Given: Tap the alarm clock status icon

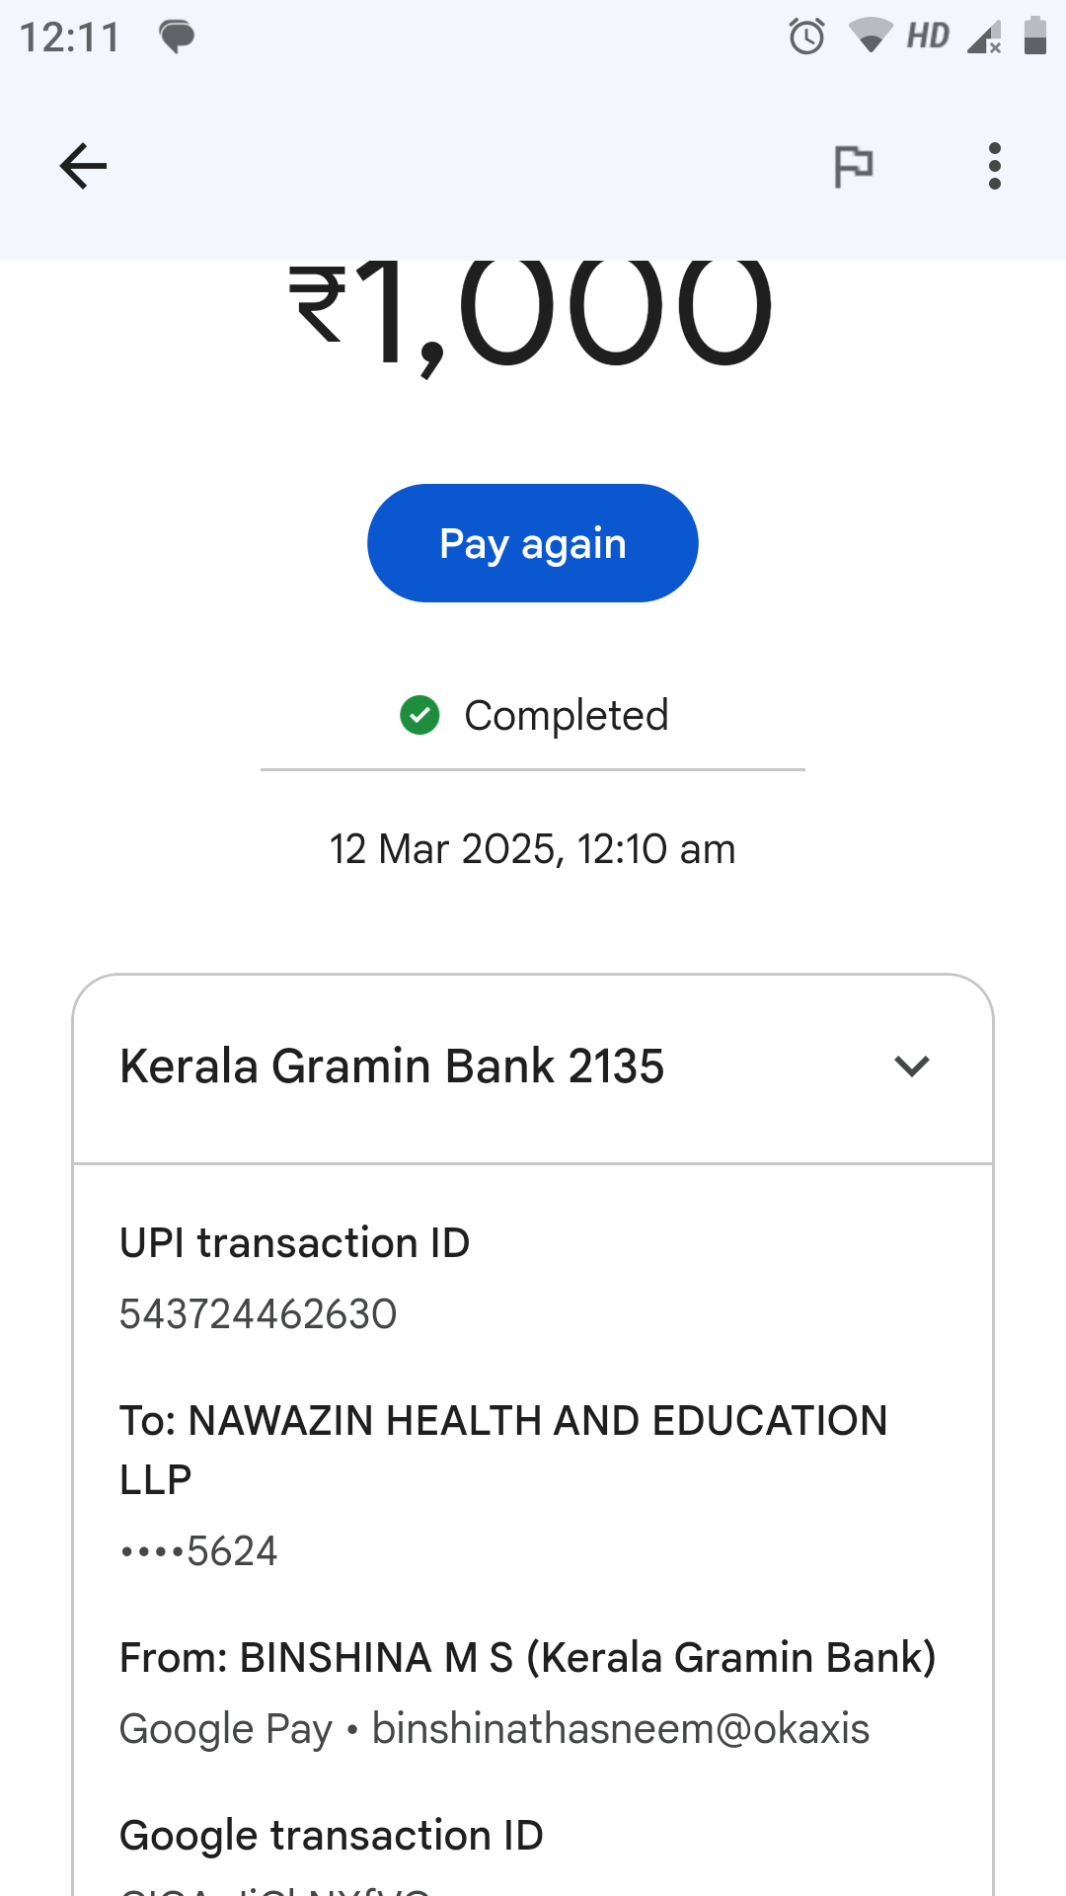Looking at the screenshot, I should [806, 38].
